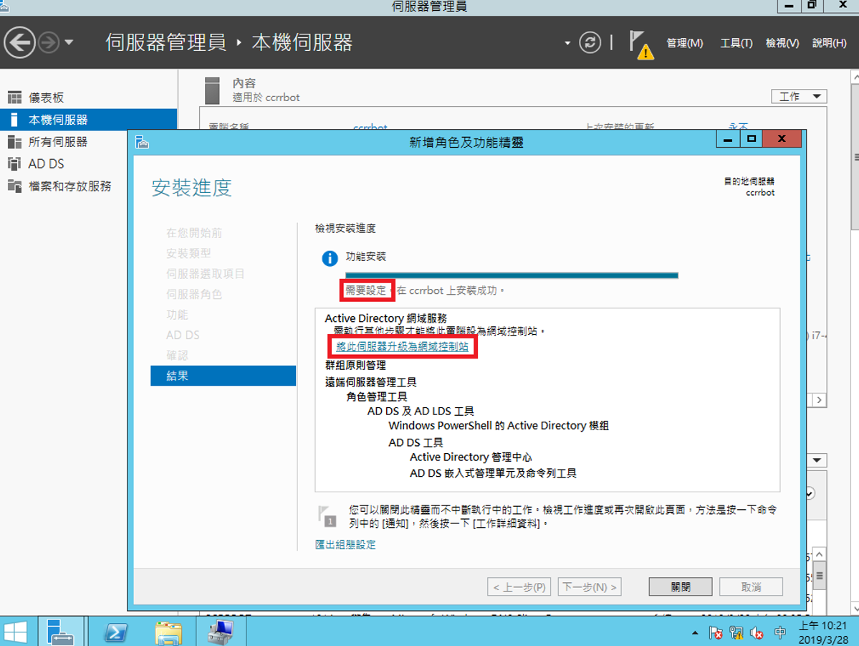The width and height of the screenshot is (859, 646).
Task: Click the AD DS role icon
Action: click(x=15, y=164)
